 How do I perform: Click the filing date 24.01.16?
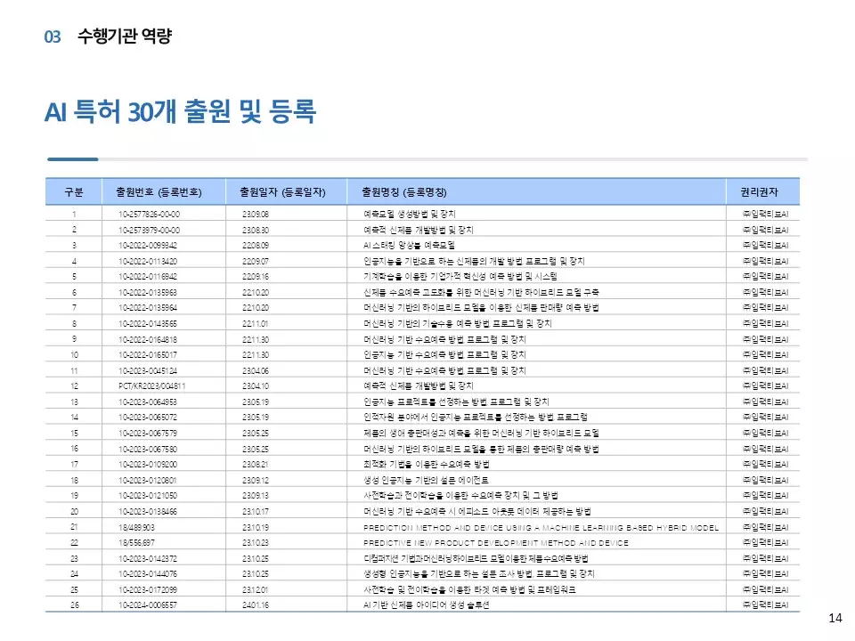click(256, 604)
